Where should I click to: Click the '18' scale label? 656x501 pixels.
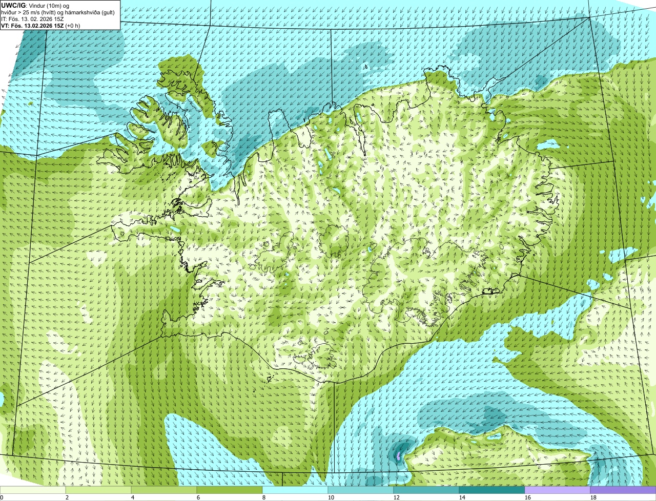coord(593,497)
